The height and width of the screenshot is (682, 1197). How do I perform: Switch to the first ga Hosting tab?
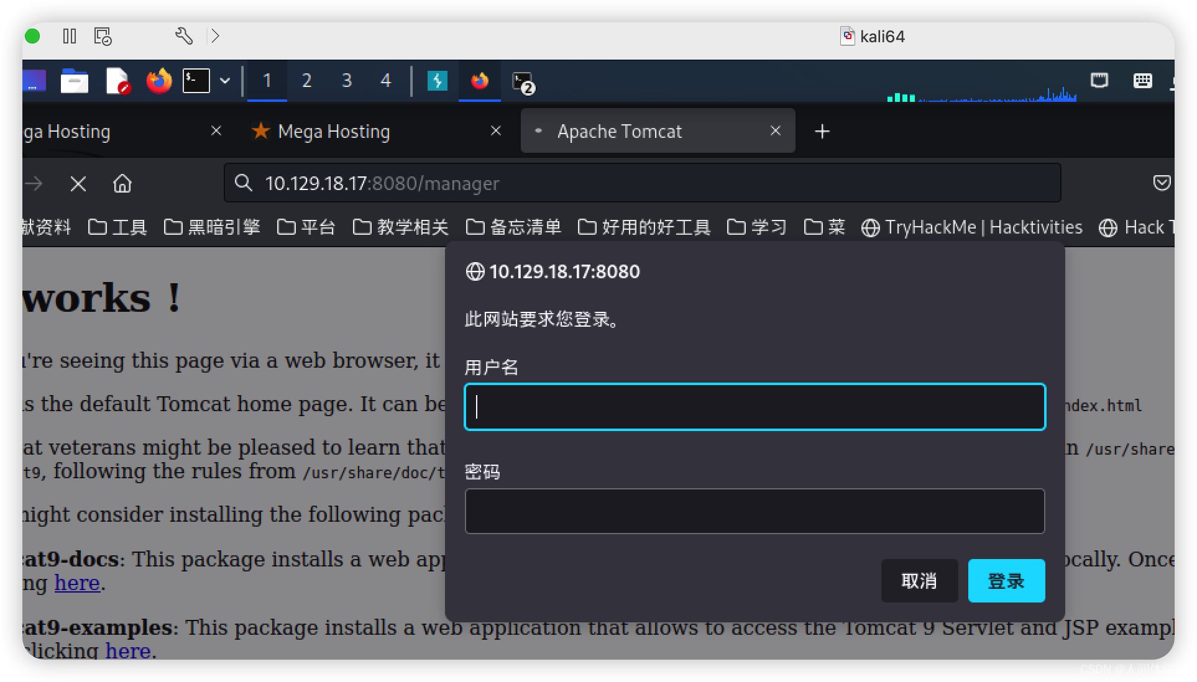[x=66, y=131]
